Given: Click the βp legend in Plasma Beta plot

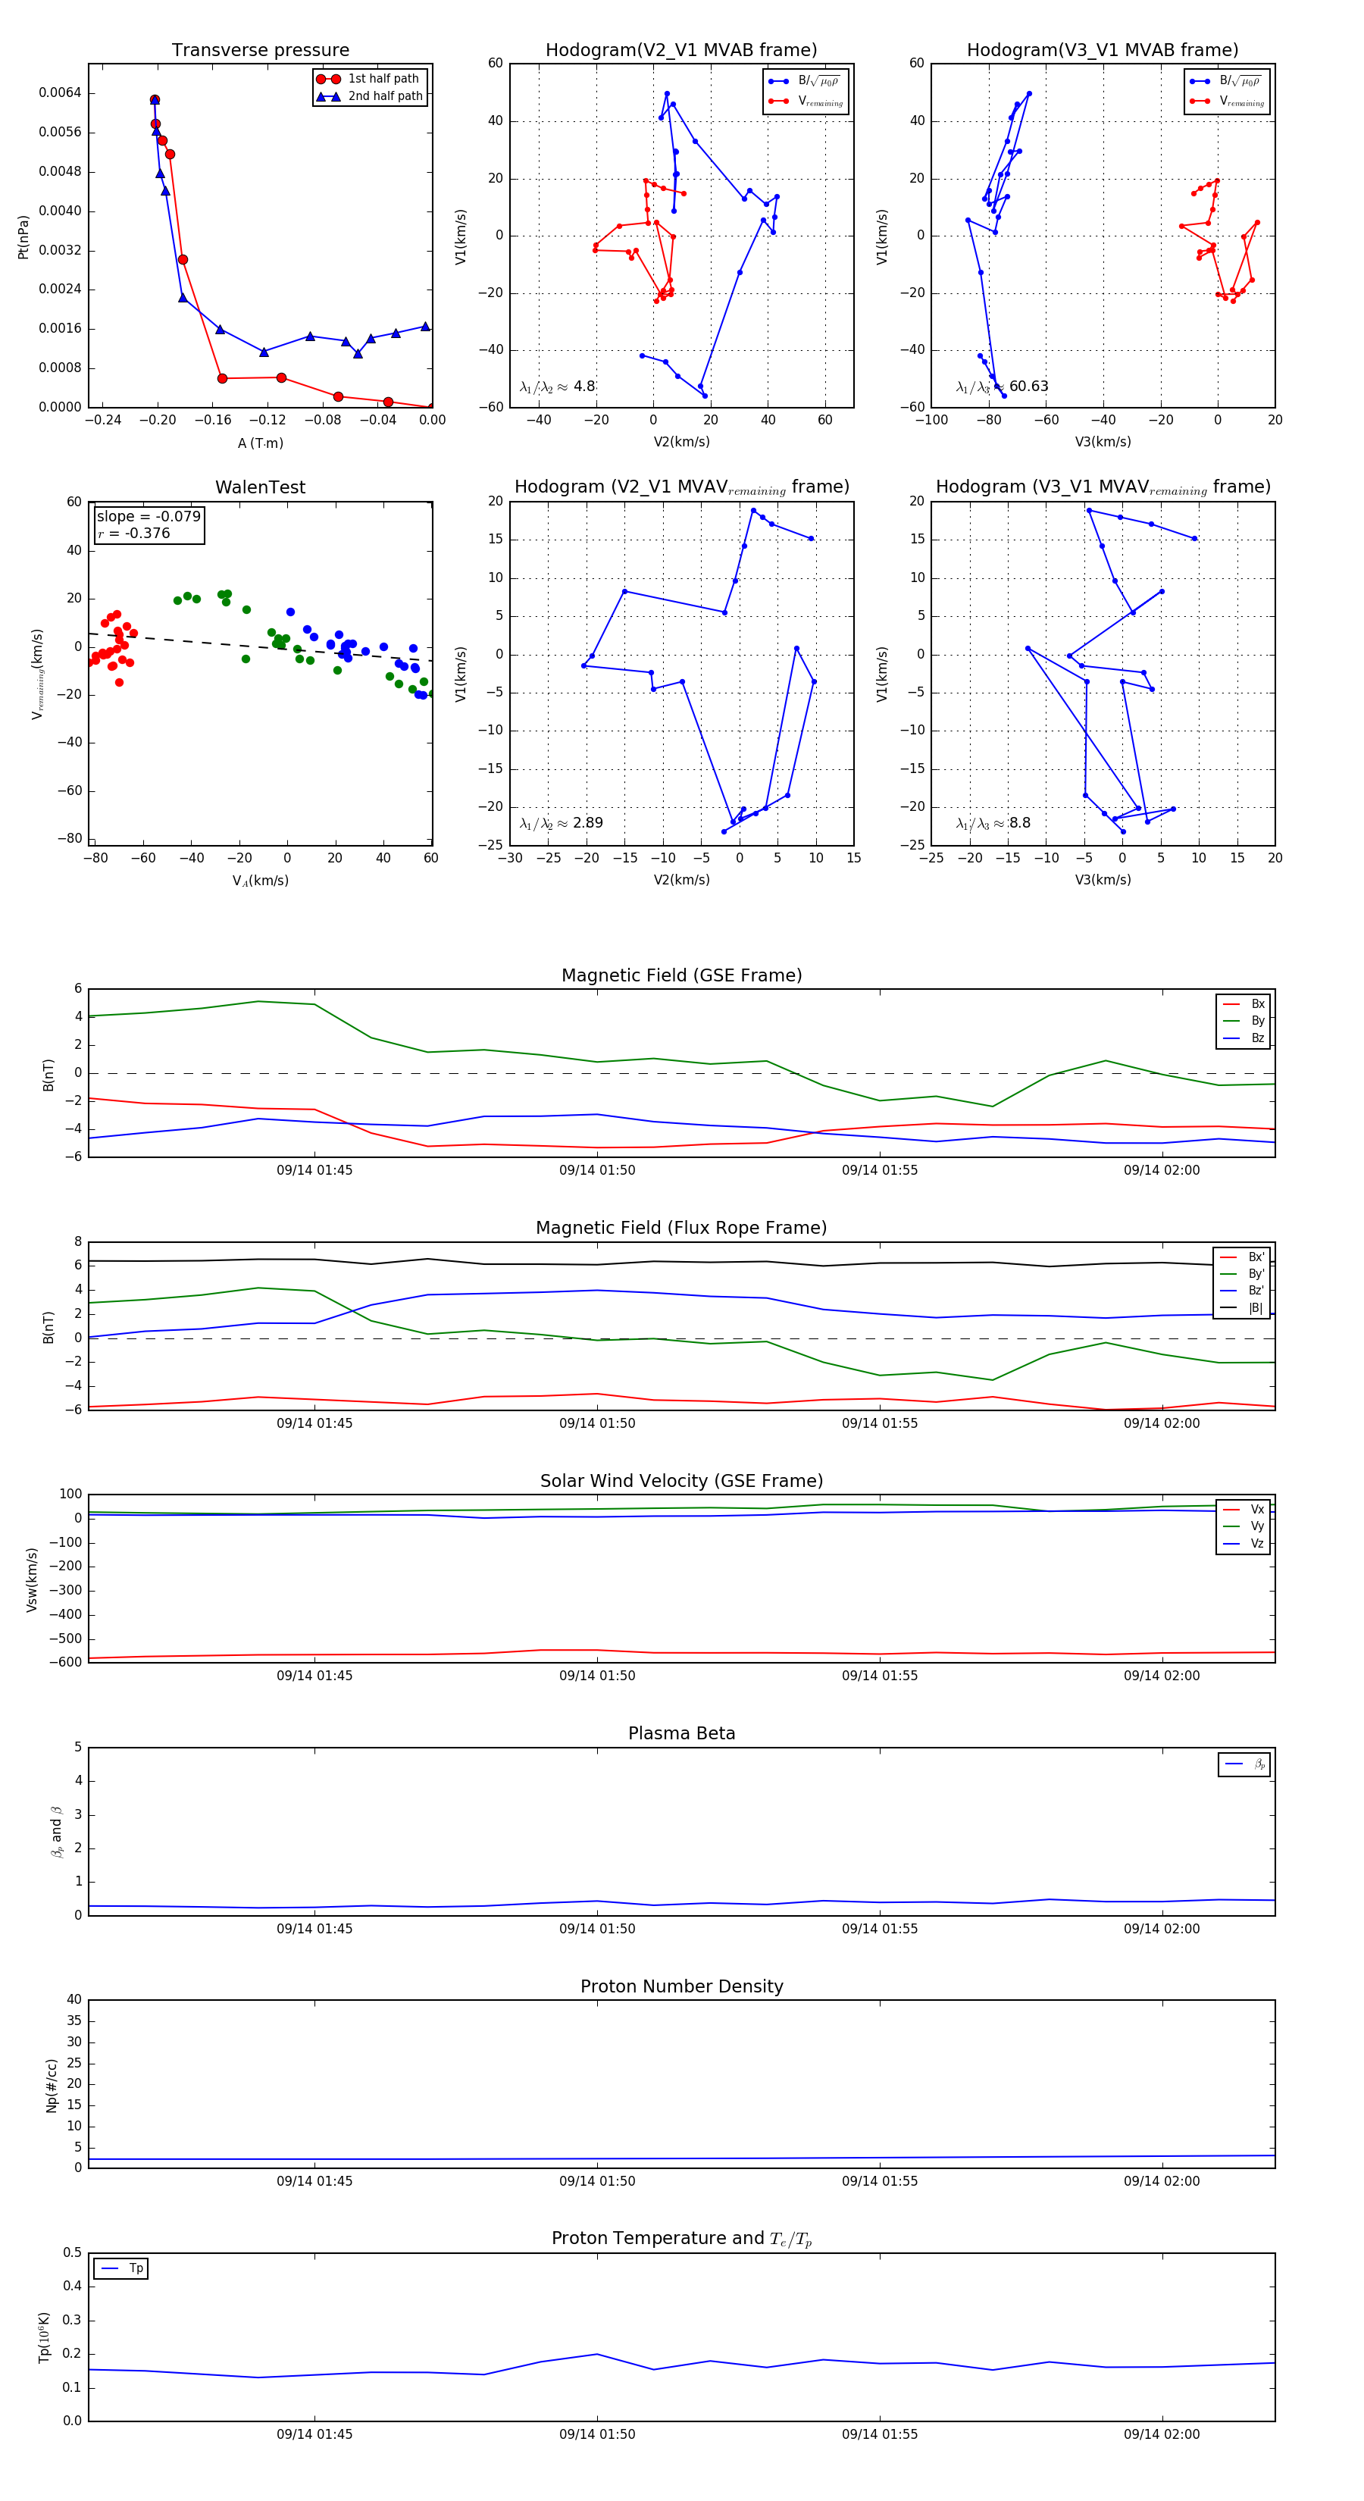Looking at the screenshot, I should click(1246, 1764).
